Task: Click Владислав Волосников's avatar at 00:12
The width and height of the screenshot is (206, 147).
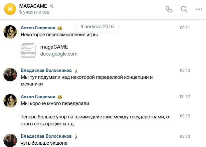Action: tap(10, 74)
